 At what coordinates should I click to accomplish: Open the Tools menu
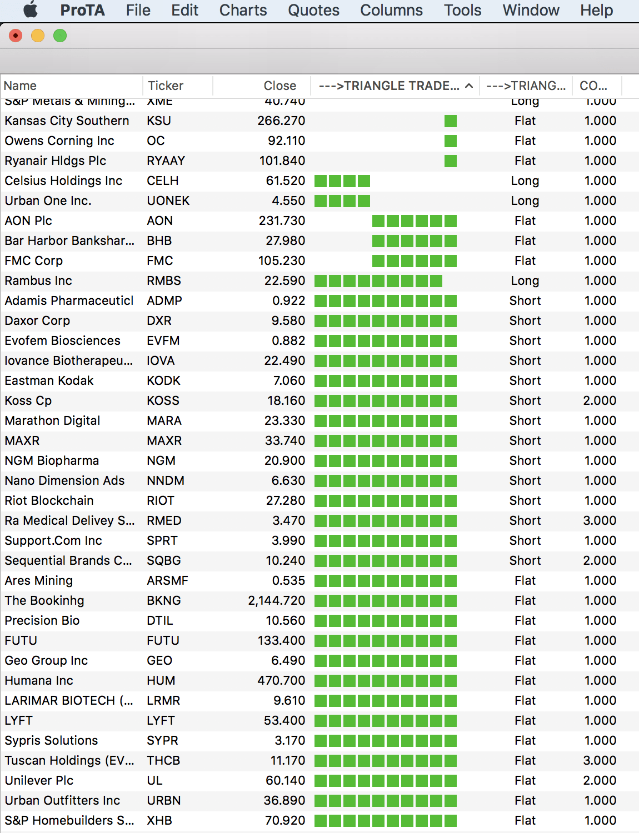[x=462, y=10]
